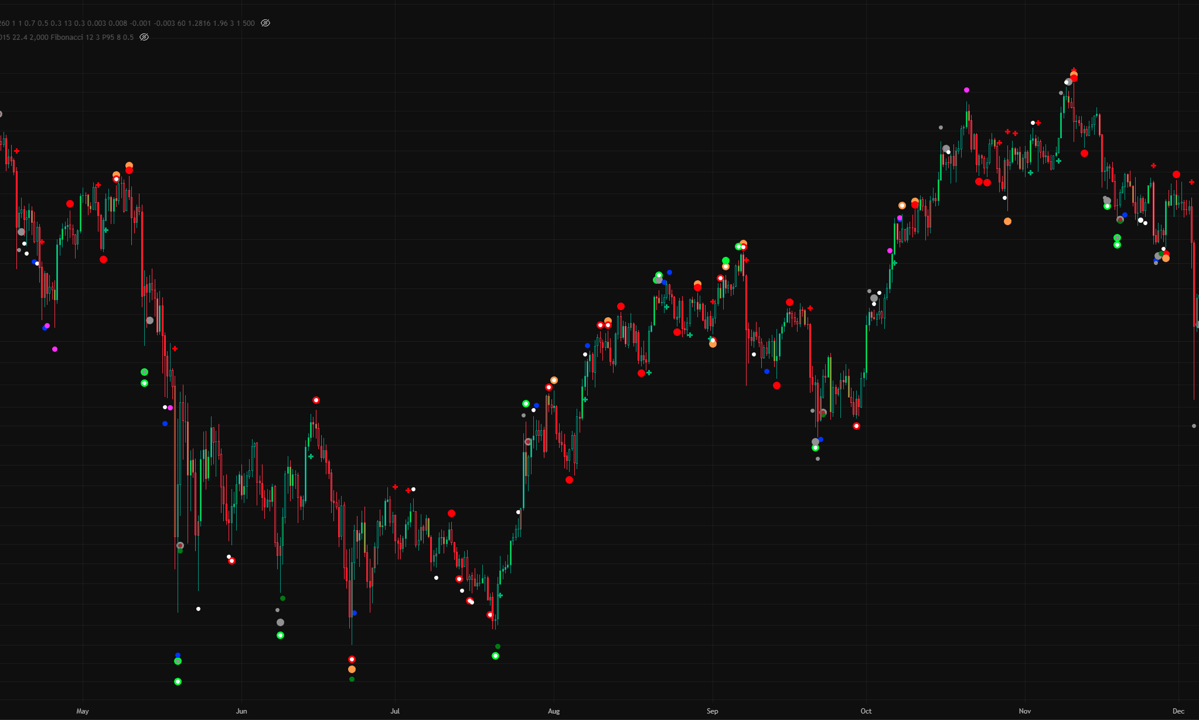The image size is (1199, 720).
Task: Click the solid red dot in mid-July
Action: [451, 514]
